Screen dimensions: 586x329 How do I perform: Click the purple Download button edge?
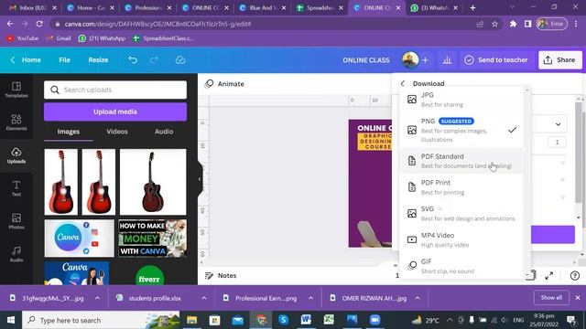click(553, 234)
